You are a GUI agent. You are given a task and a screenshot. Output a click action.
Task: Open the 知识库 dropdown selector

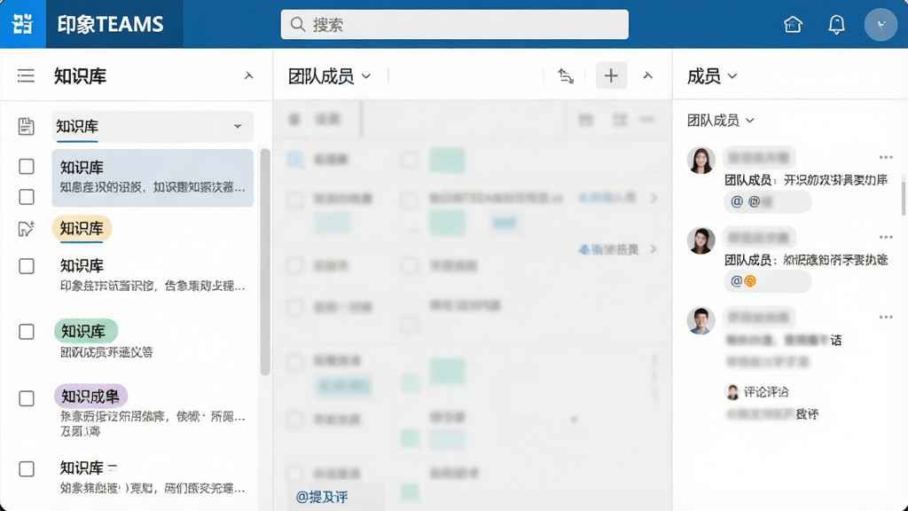coord(153,126)
